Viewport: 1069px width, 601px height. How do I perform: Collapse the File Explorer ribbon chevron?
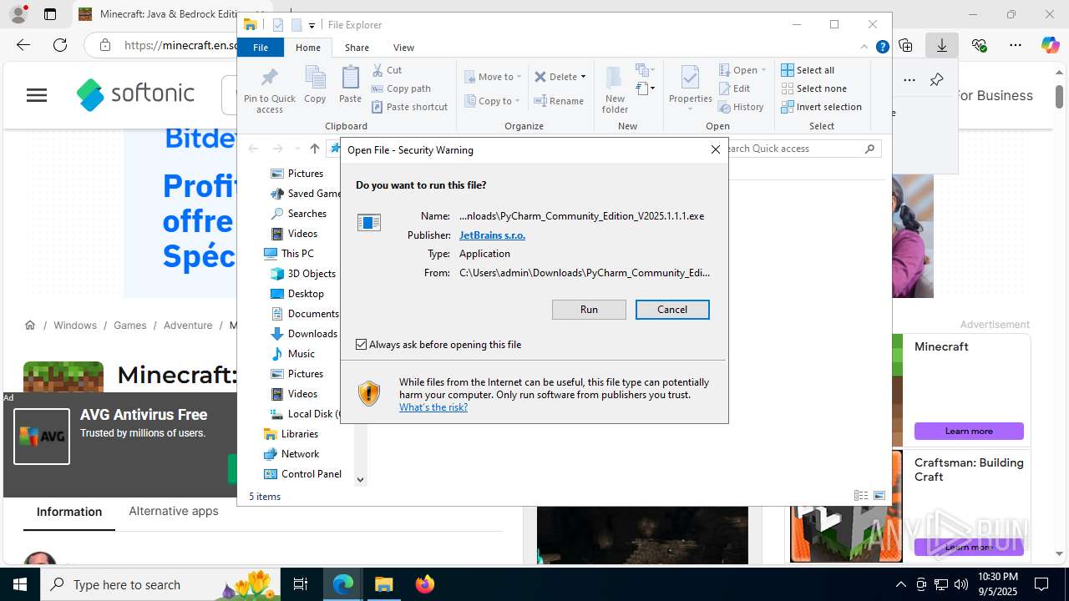click(x=864, y=48)
